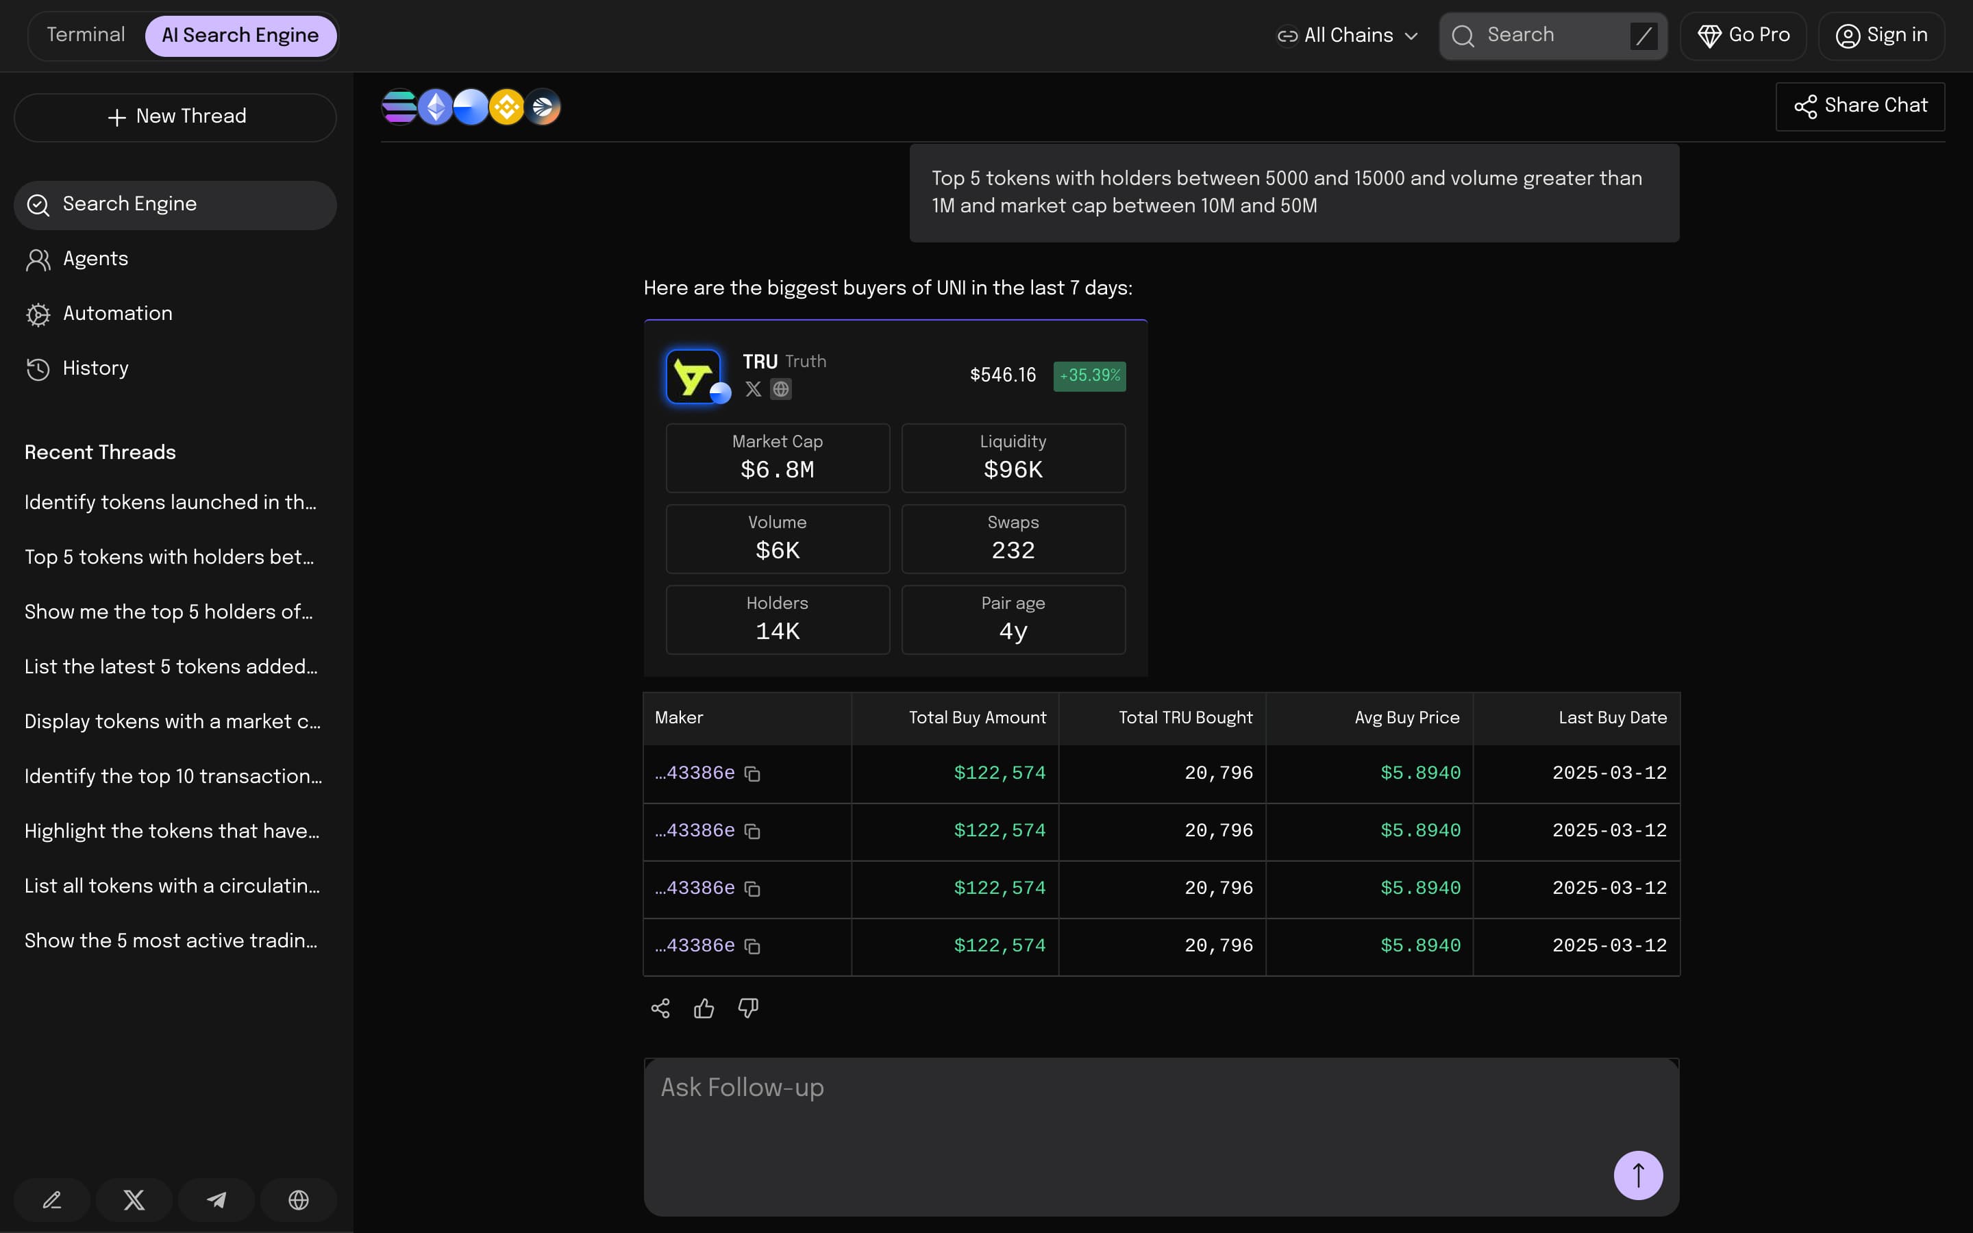Click the Share Chat button
Image resolution: width=1973 pixels, height=1233 pixels.
(1860, 106)
